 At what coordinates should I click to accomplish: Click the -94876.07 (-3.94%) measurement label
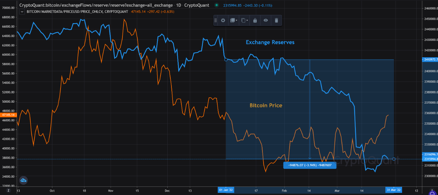(310, 165)
